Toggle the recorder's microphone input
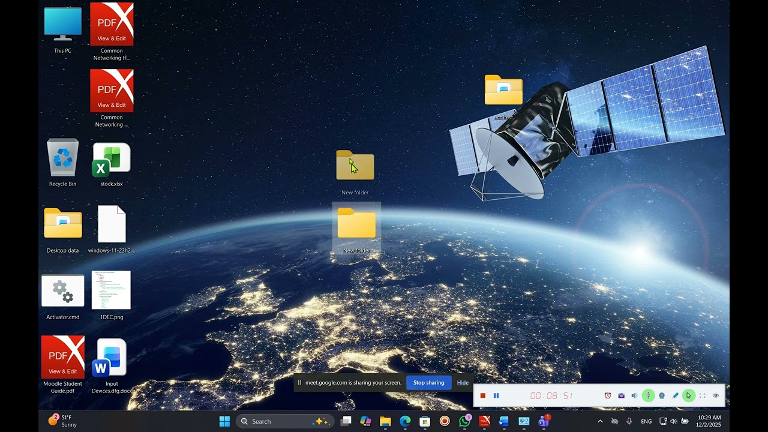 648,395
